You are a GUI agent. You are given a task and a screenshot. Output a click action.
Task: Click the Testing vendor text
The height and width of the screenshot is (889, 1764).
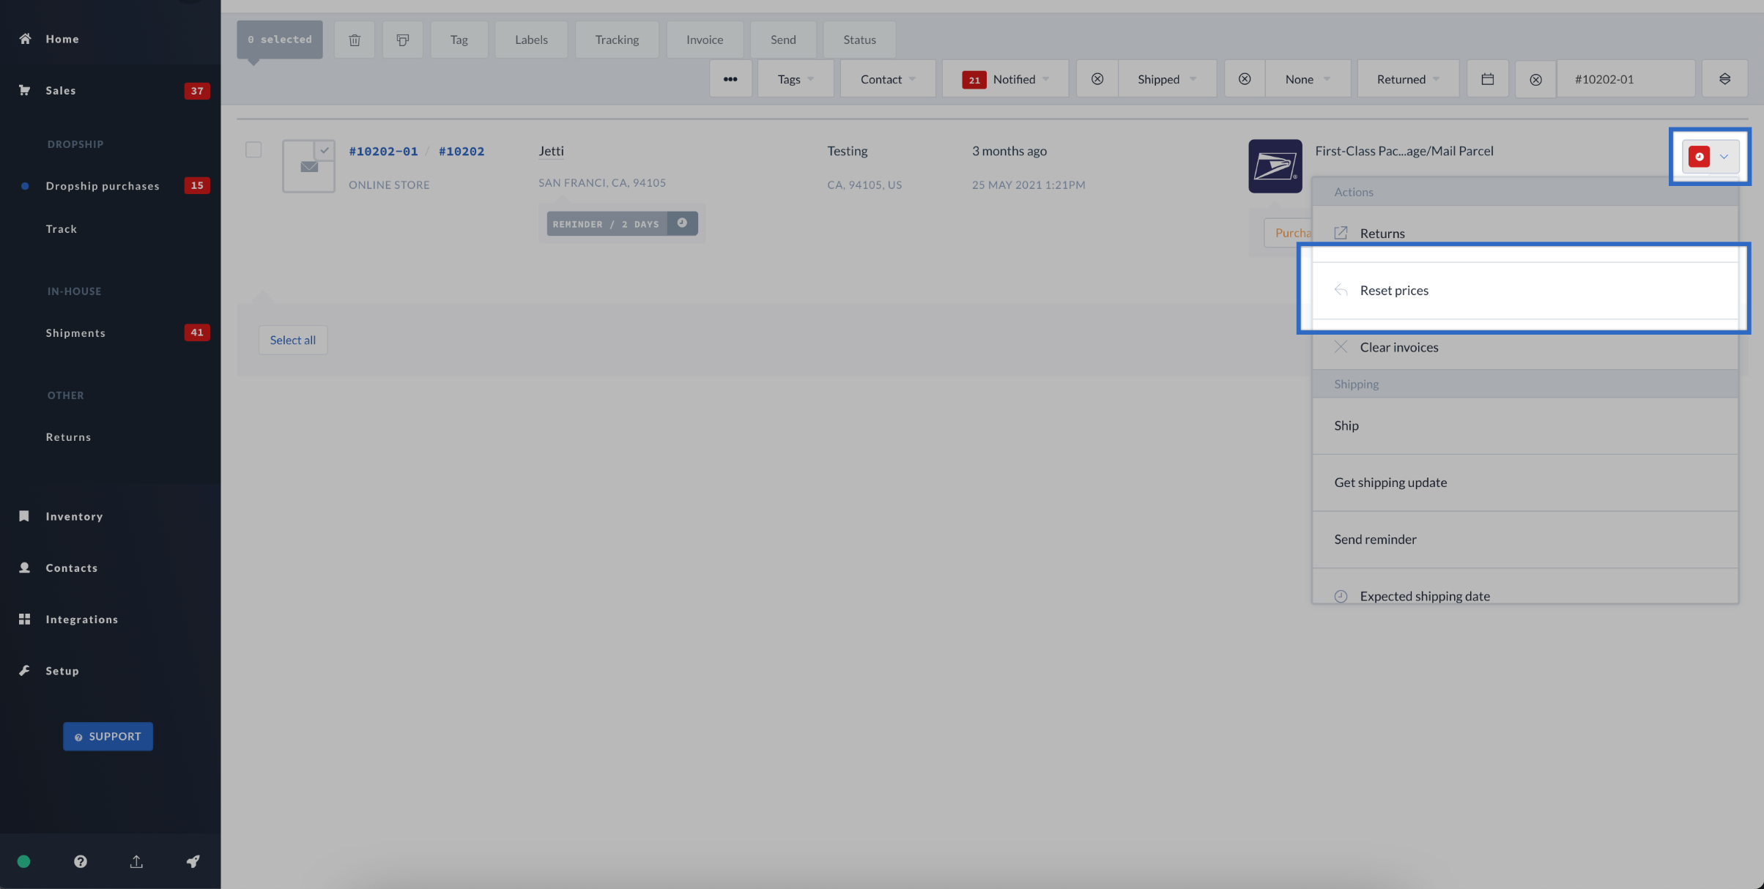pyautogui.click(x=847, y=151)
